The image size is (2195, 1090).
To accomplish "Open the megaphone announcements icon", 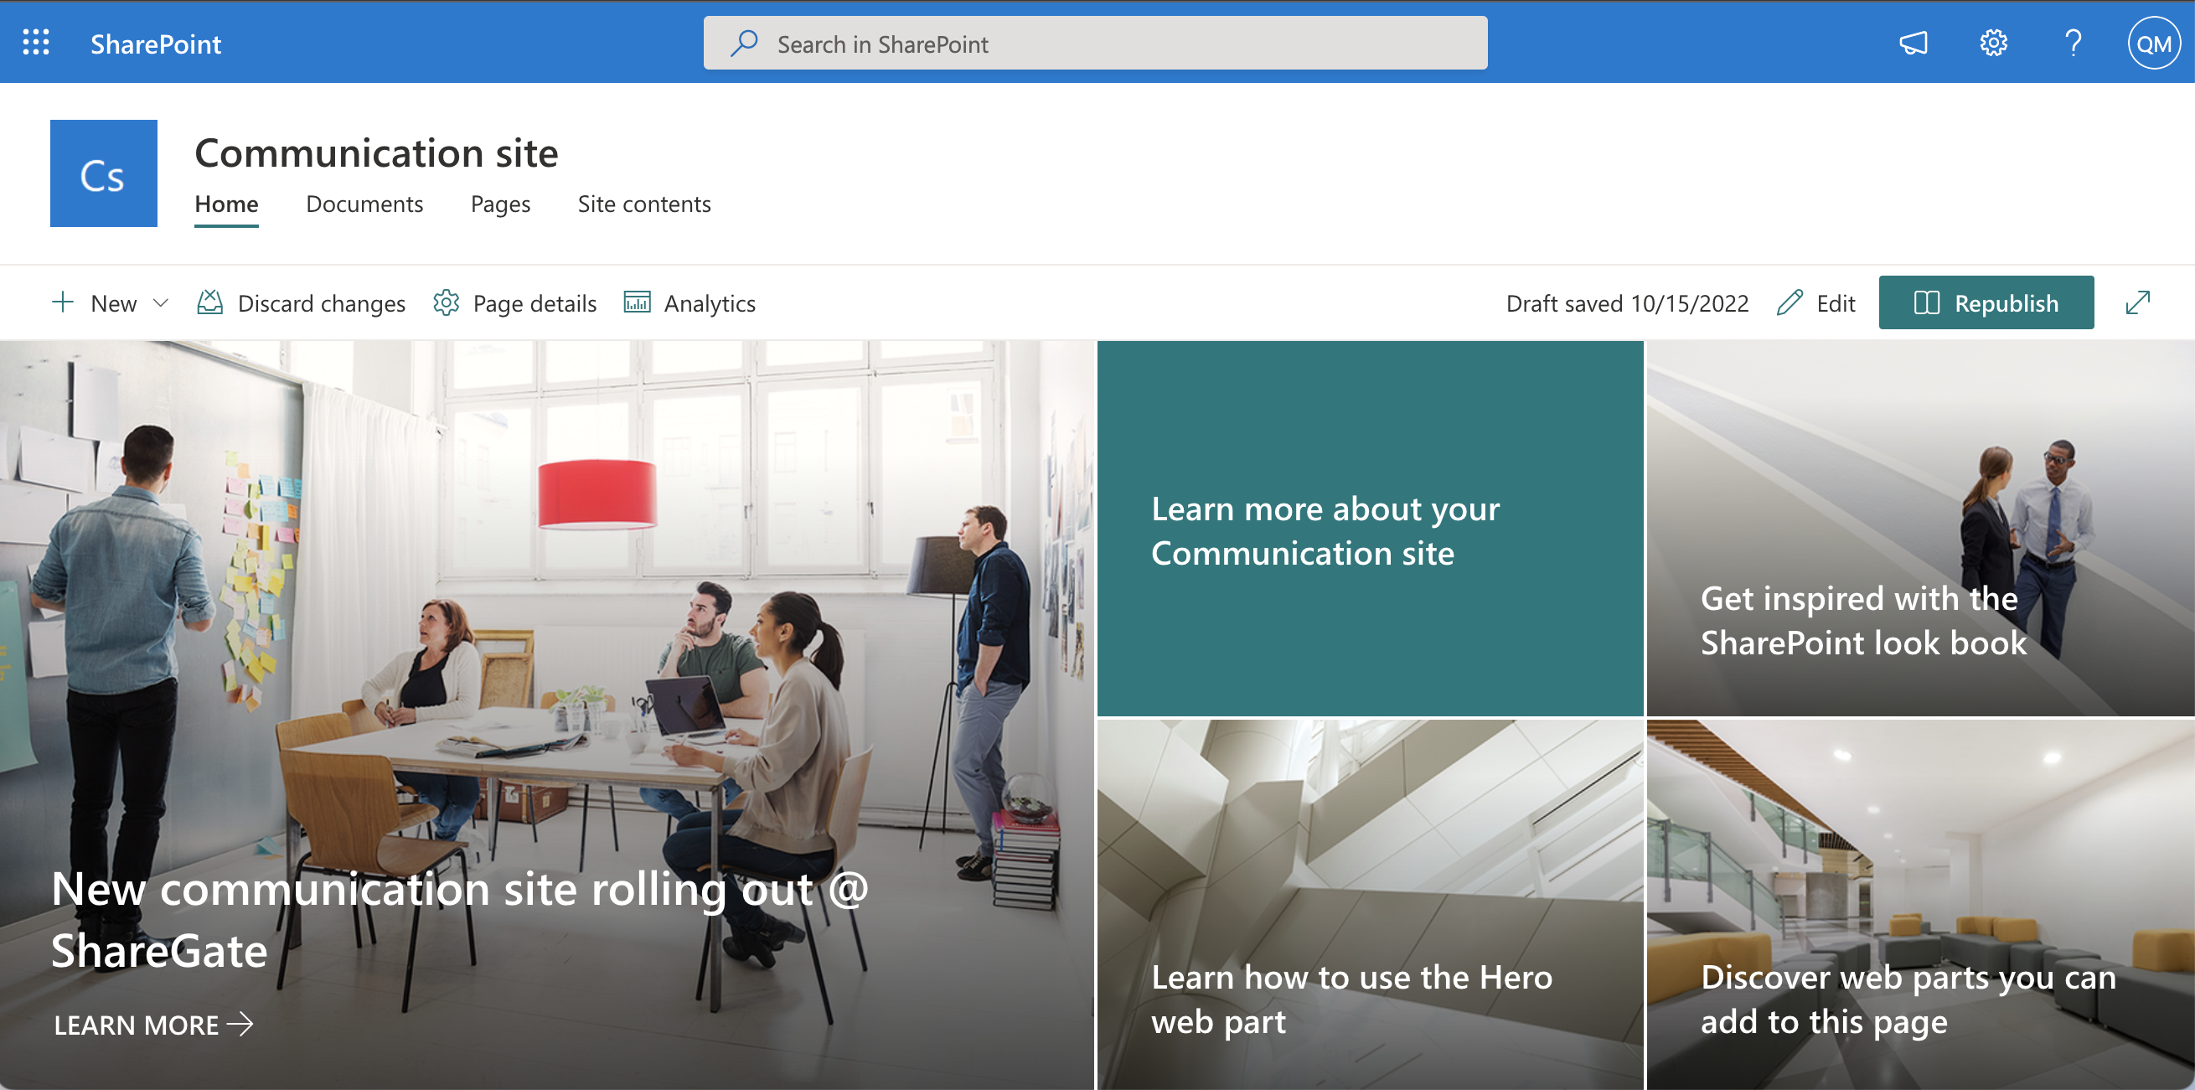I will point(1913,43).
